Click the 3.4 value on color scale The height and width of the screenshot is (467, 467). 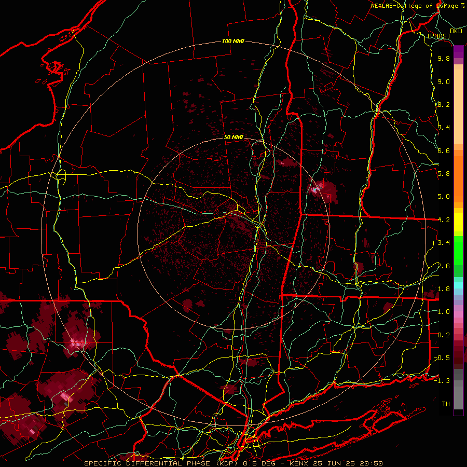tap(444, 243)
